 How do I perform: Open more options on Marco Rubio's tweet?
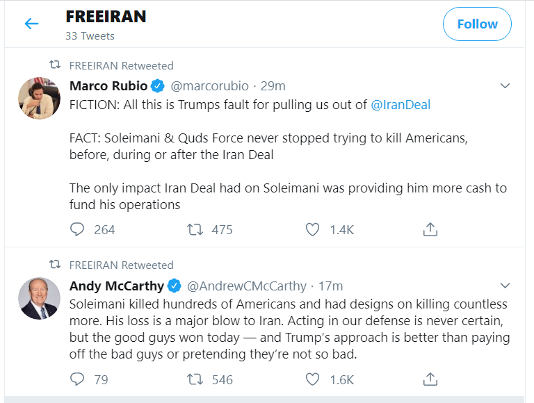point(506,86)
